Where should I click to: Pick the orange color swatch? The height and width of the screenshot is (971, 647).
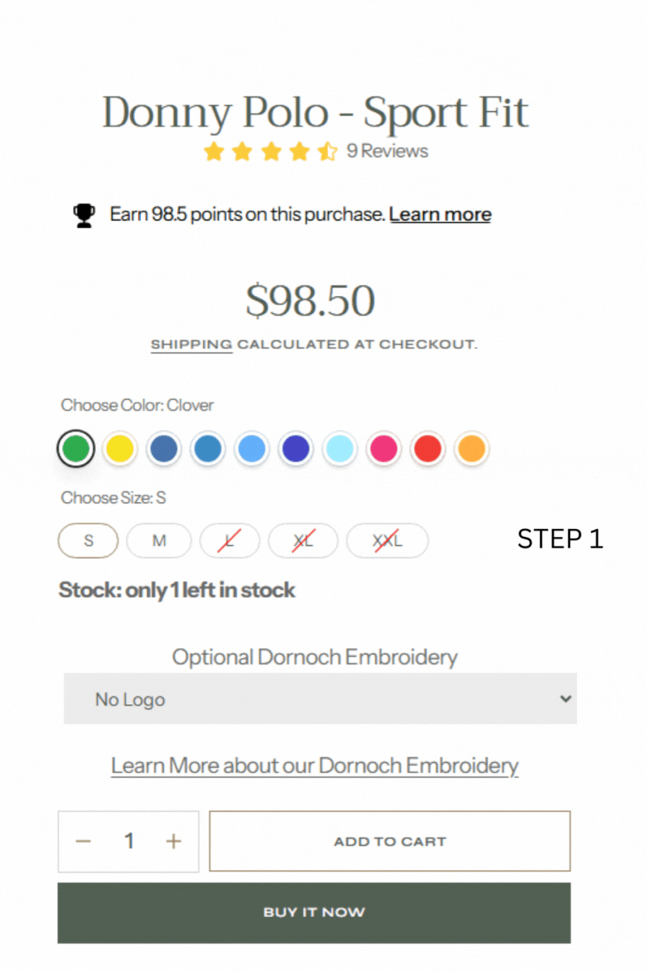(x=472, y=449)
